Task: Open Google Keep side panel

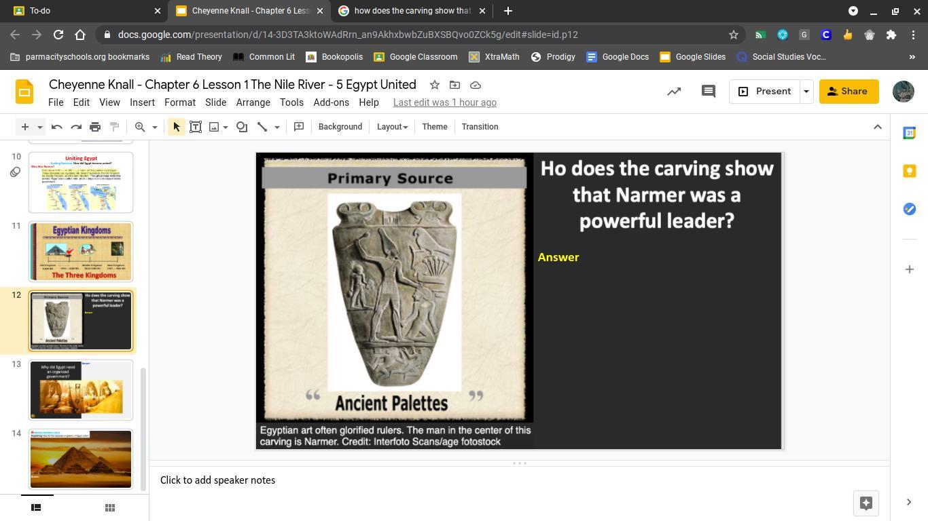Action: click(x=909, y=171)
